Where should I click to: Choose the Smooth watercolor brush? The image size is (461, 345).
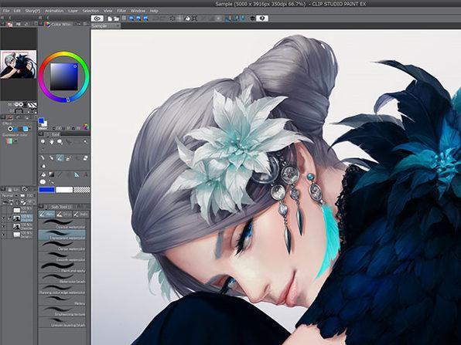click(62, 257)
